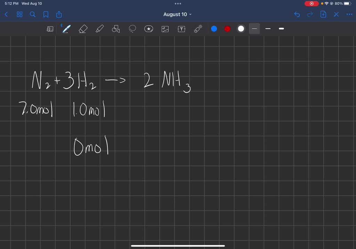Choose the blue pen color

coord(214,29)
